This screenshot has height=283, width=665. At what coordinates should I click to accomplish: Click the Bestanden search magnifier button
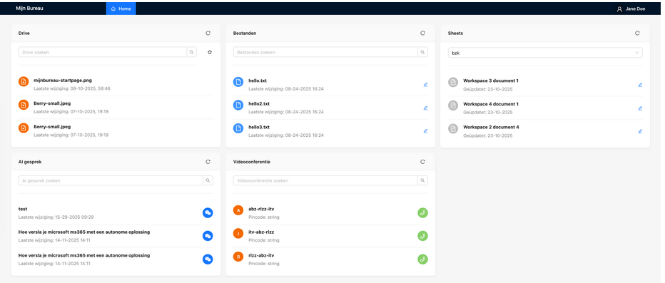click(x=423, y=52)
